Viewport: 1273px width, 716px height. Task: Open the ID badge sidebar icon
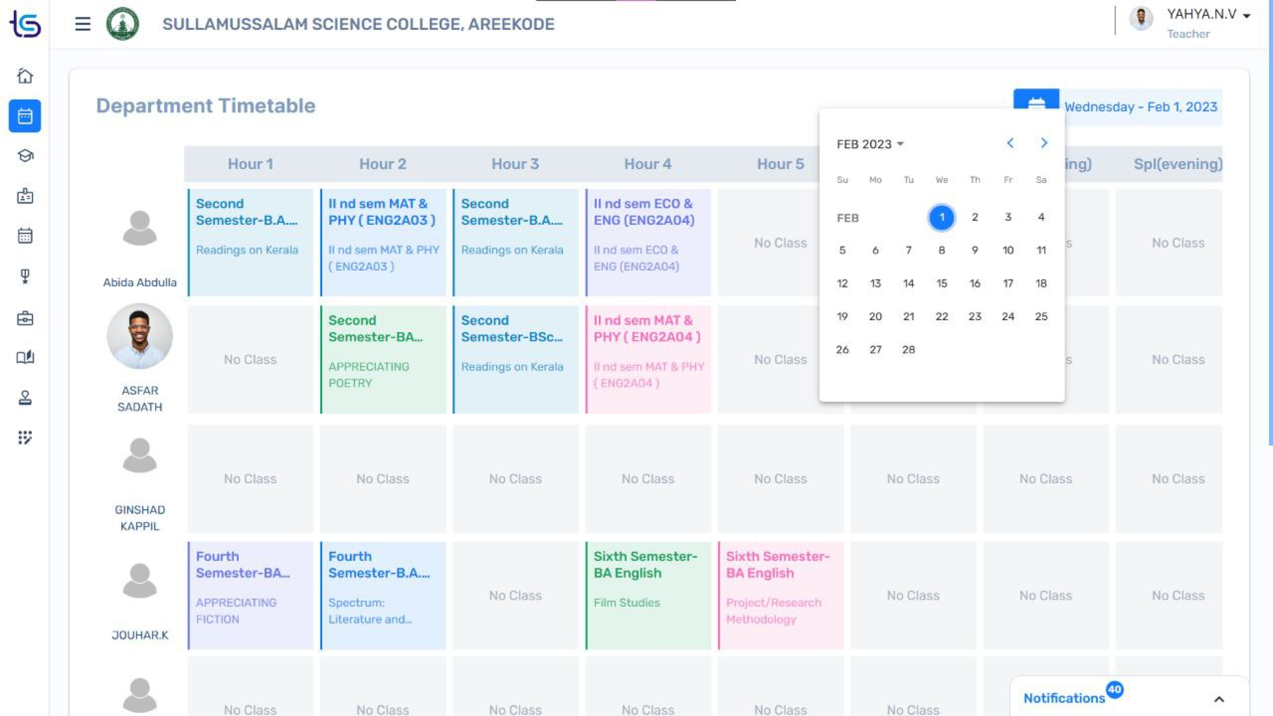pos(25,196)
